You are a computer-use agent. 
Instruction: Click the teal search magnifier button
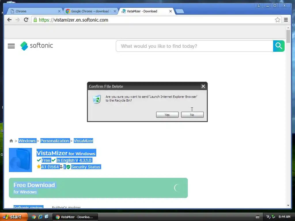point(279,46)
